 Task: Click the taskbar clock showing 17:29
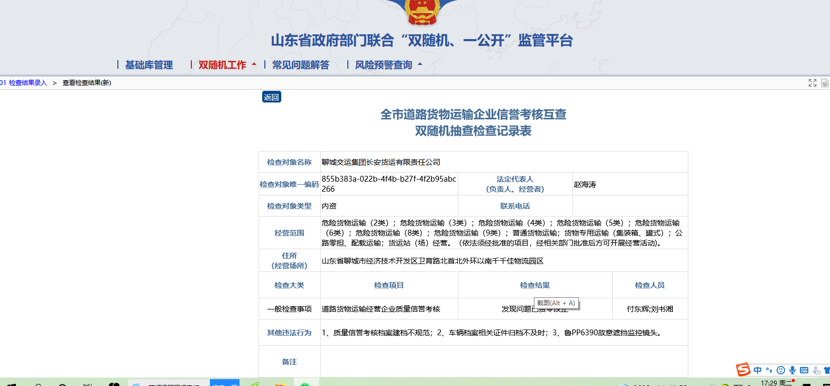tap(769, 383)
